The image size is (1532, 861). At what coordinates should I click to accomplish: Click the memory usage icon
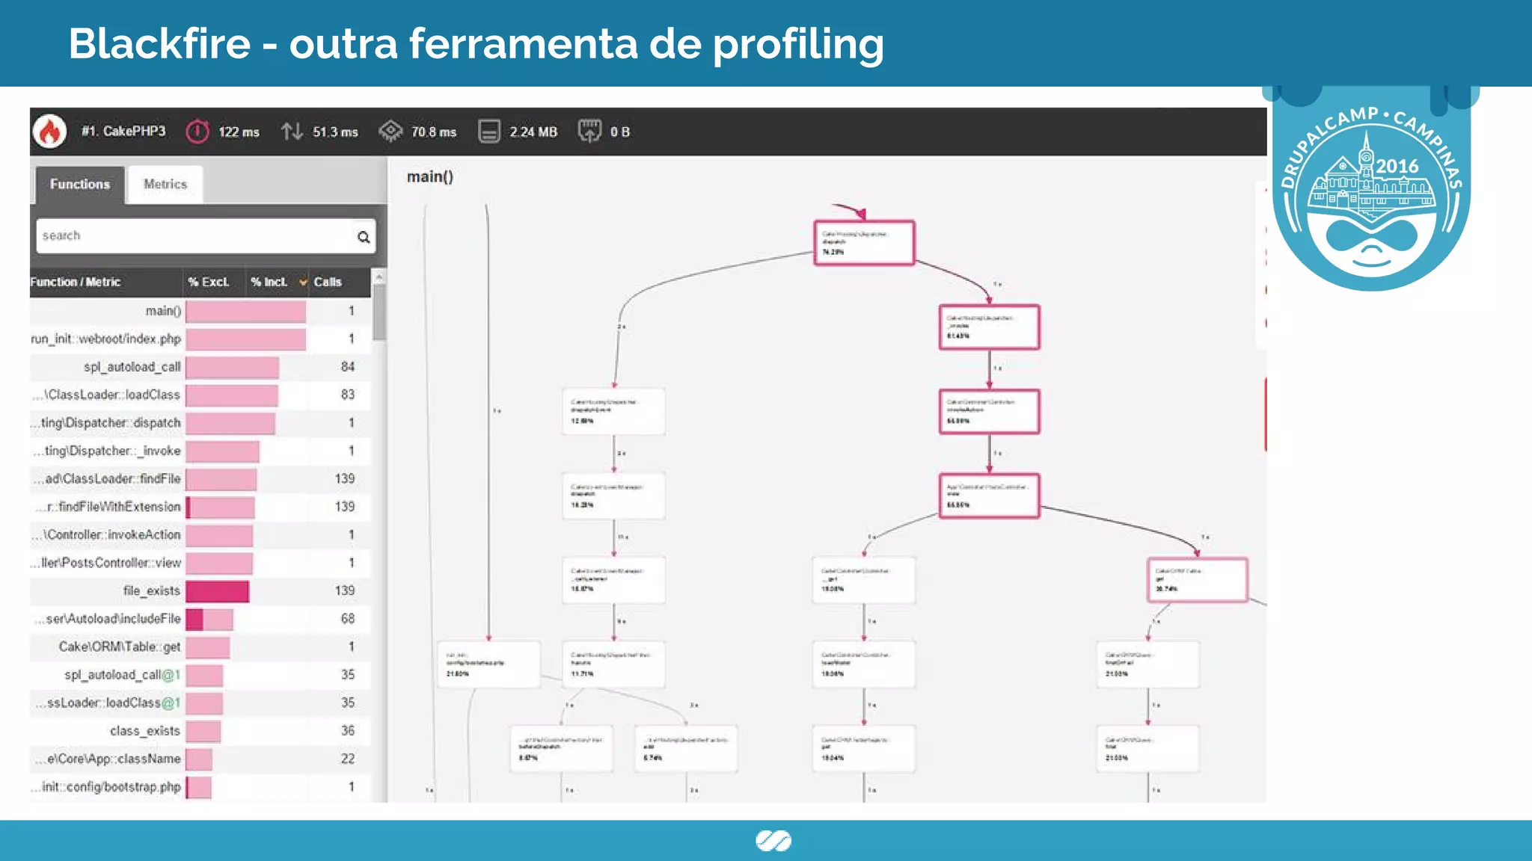489,132
